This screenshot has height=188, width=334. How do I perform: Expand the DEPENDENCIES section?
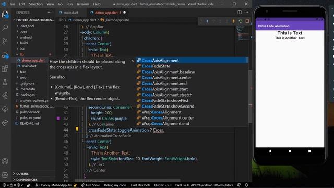(x=27, y=180)
